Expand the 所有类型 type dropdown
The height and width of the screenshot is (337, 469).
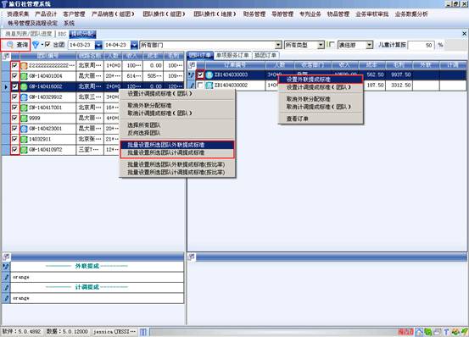pos(321,45)
